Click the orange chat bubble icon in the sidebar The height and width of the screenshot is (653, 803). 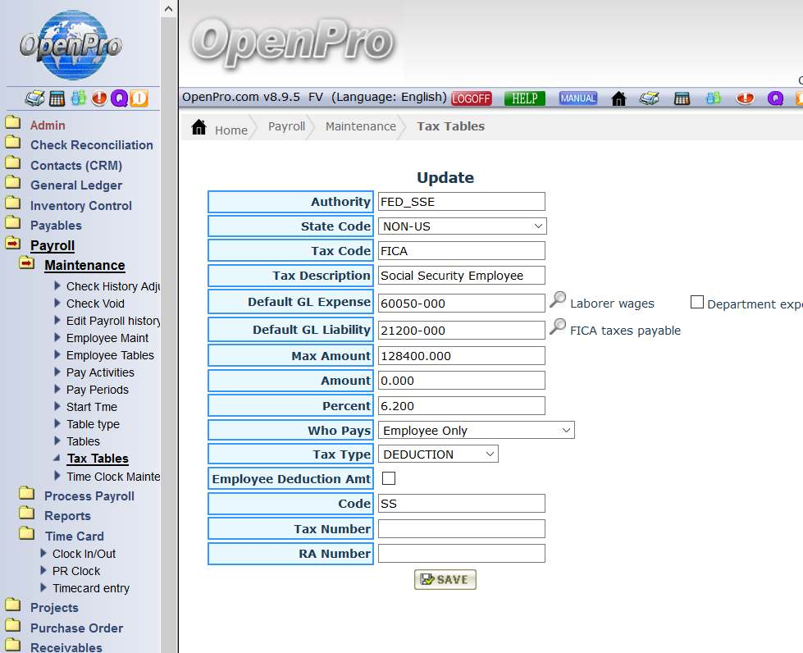pyautogui.click(x=139, y=98)
